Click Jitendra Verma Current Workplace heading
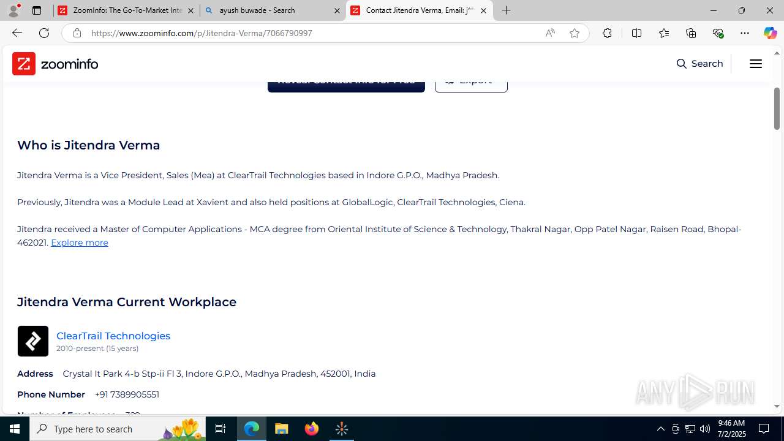Image resolution: width=784 pixels, height=441 pixels. coord(127,302)
